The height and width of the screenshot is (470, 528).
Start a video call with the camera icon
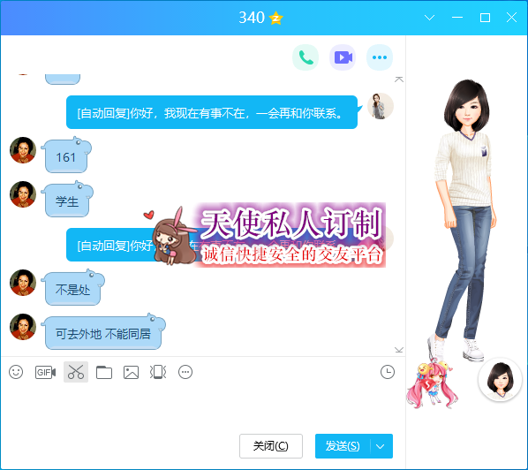click(343, 57)
